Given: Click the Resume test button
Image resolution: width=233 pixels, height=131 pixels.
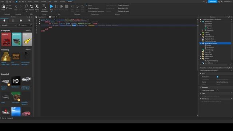Looking at the screenshot, I should [x=61, y=6].
